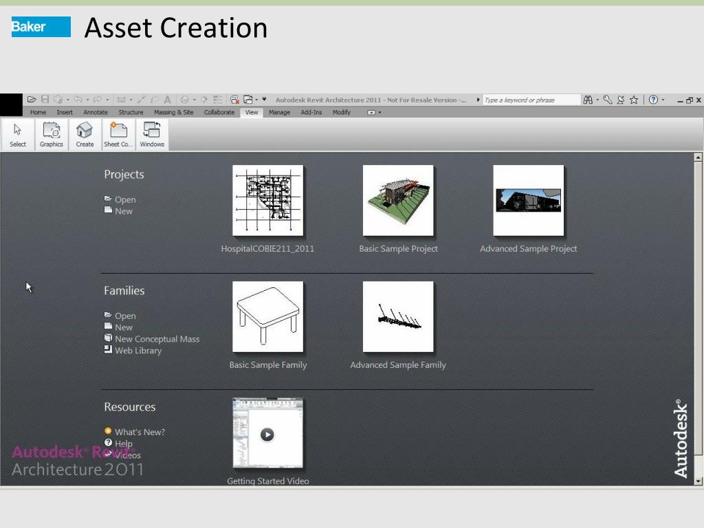Click the binoculars search icon
The width and height of the screenshot is (704, 528).
(x=588, y=100)
